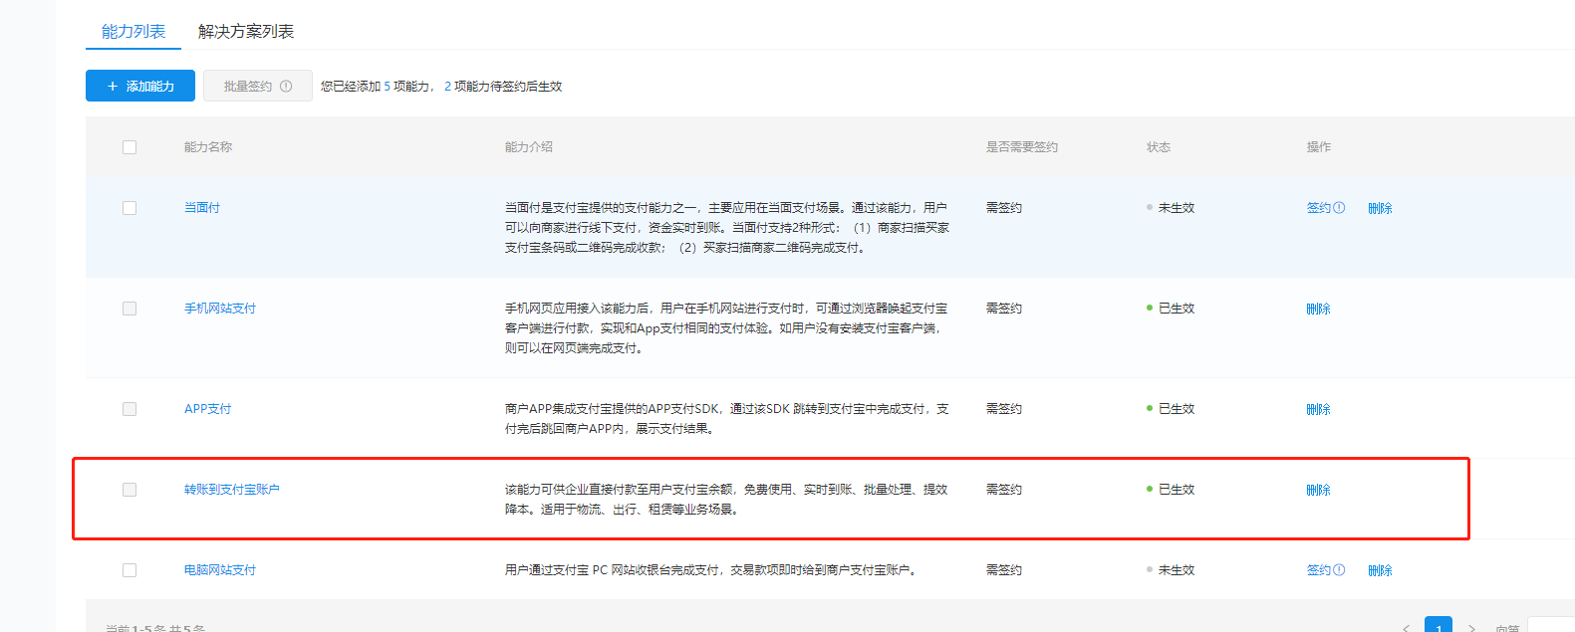Check the 当面付 row checkbox
1575x632 pixels.
click(x=130, y=208)
